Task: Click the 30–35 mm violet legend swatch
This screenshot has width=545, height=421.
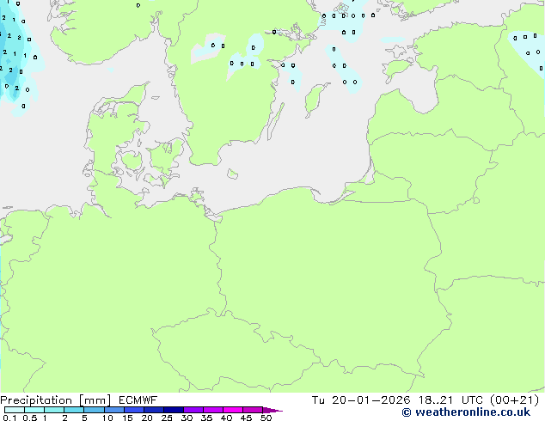Action: [193, 410]
